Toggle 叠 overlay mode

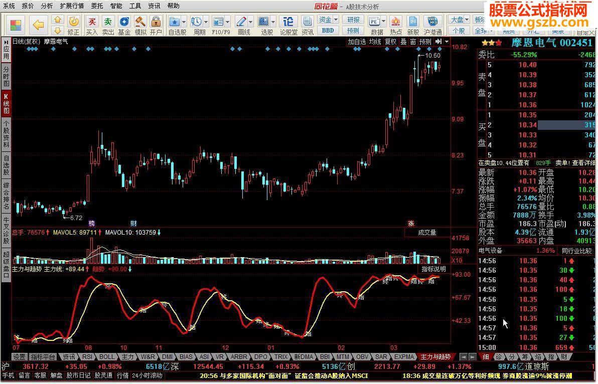pyautogui.click(x=403, y=42)
